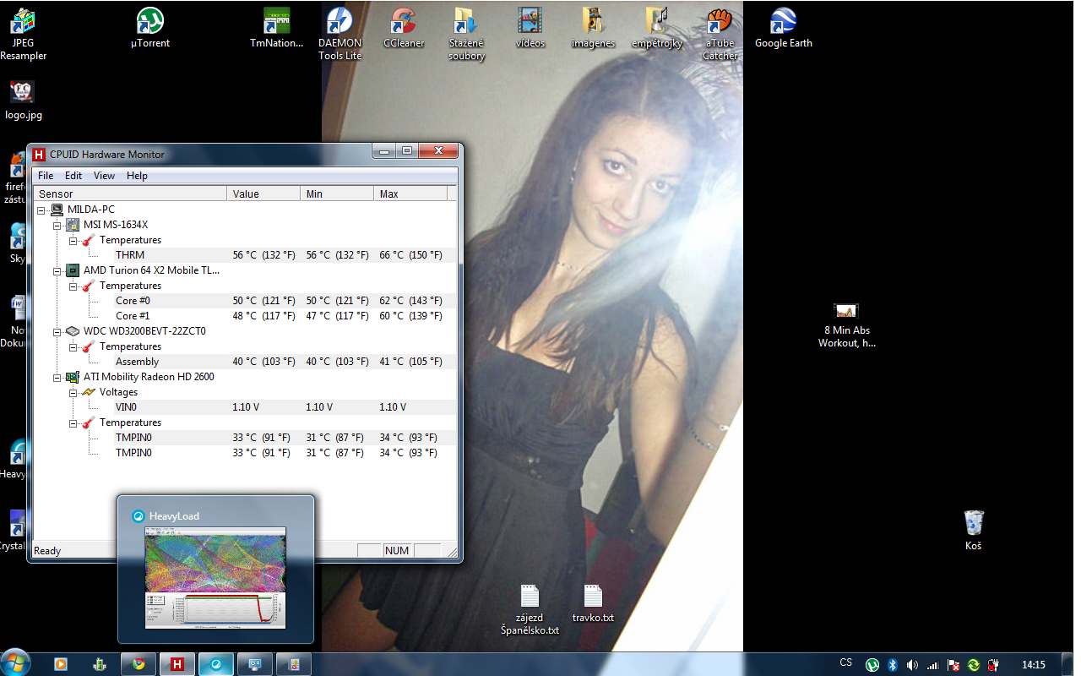Click the HWMonitor taskbar button

[x=177, y=664]
